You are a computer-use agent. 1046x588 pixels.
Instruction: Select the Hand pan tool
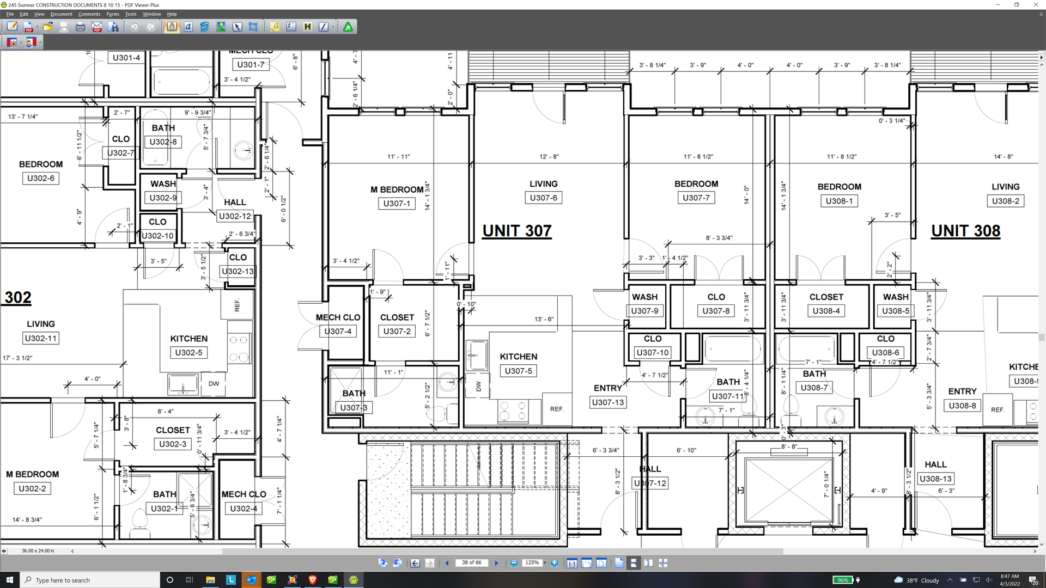point(172,27)
